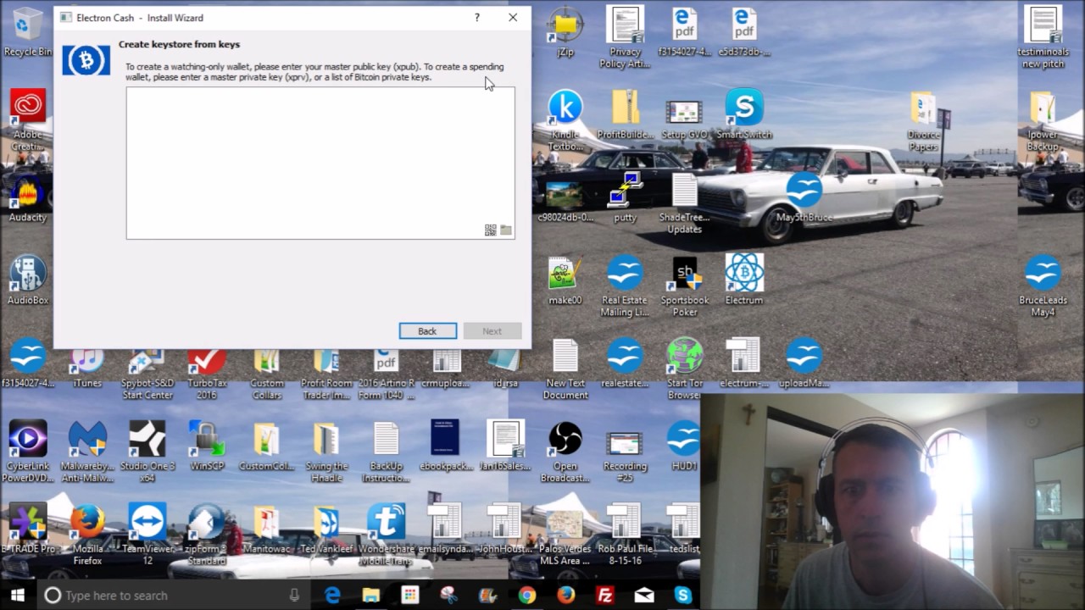Select the Open Broadcaster desktop shortcut
Viewport: 1085px width, 610px height.
(565, 451)
